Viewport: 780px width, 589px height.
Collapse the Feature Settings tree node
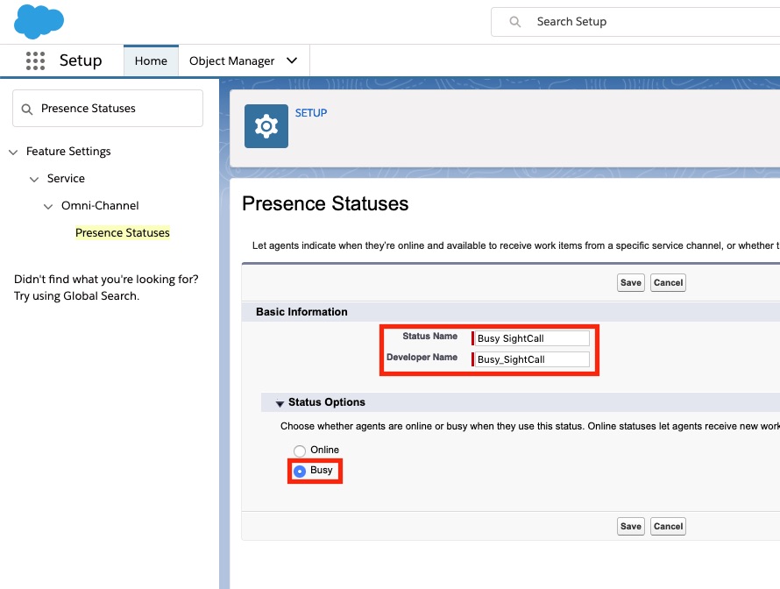tap(13, 152)
